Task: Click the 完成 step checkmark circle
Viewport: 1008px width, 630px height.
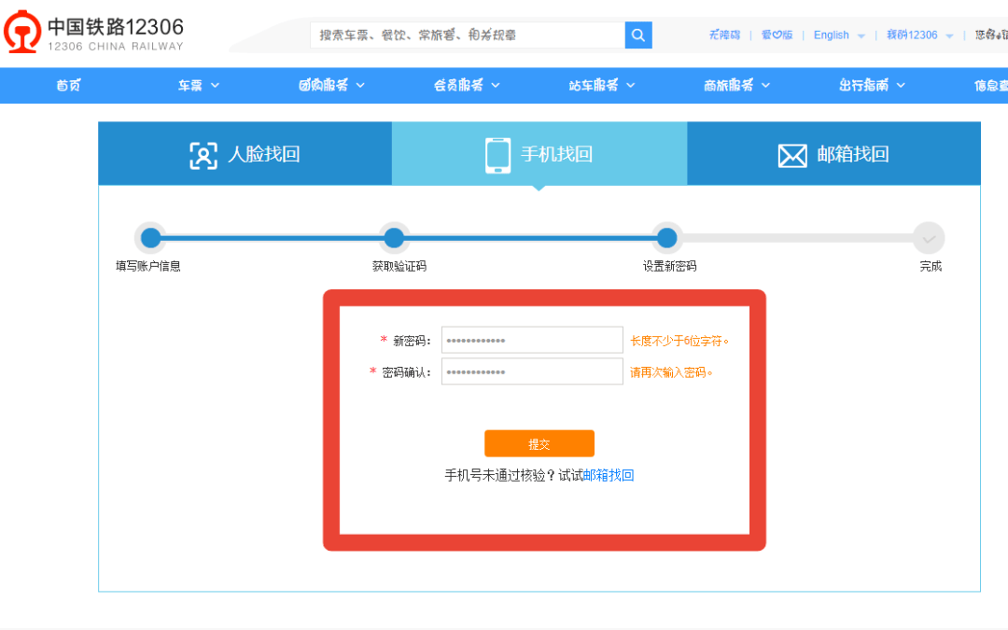Action: (929, 238)
